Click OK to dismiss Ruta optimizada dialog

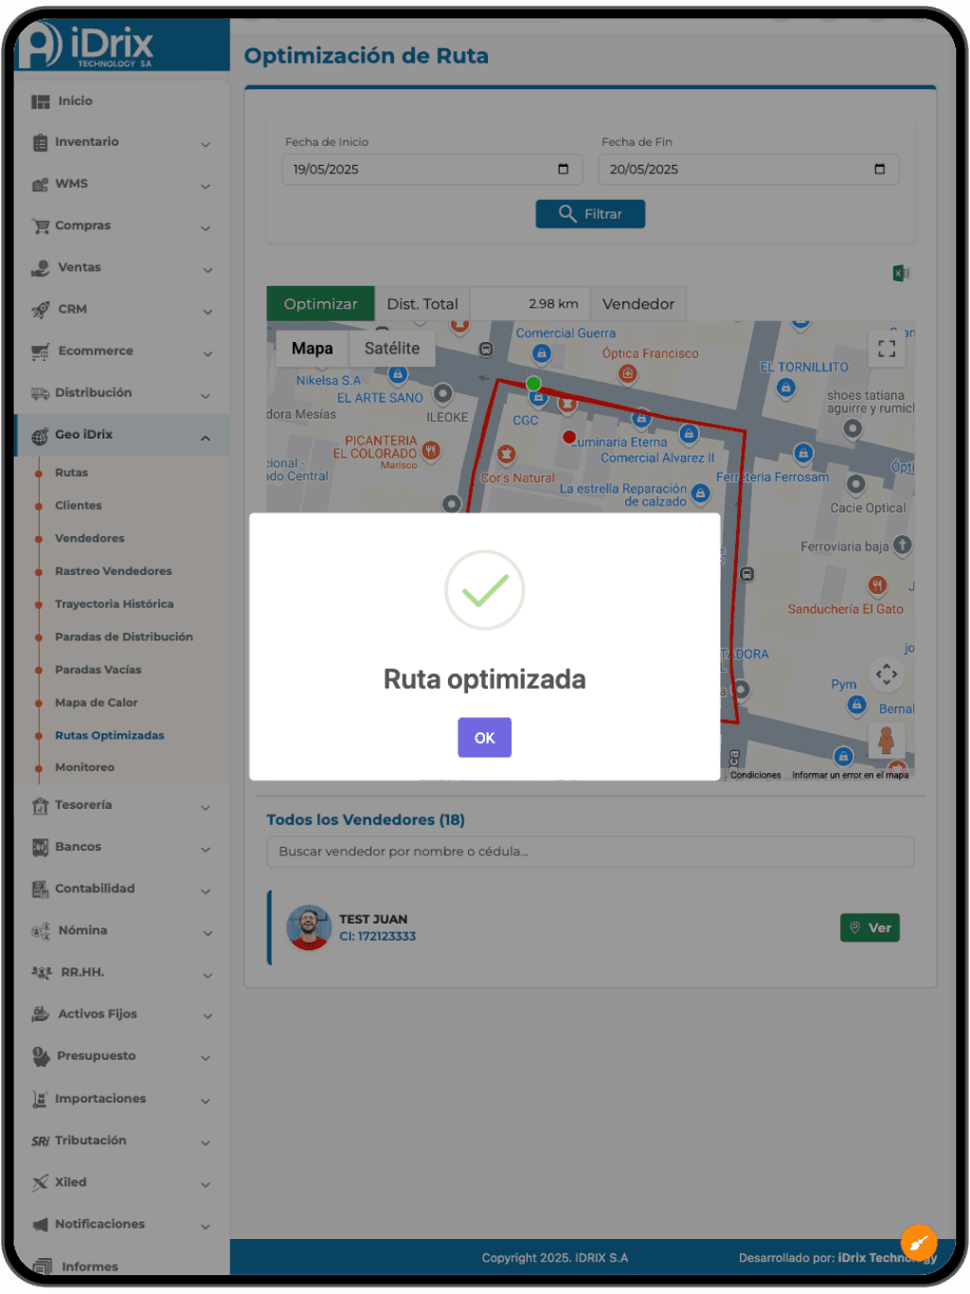[x=484, y=737]
